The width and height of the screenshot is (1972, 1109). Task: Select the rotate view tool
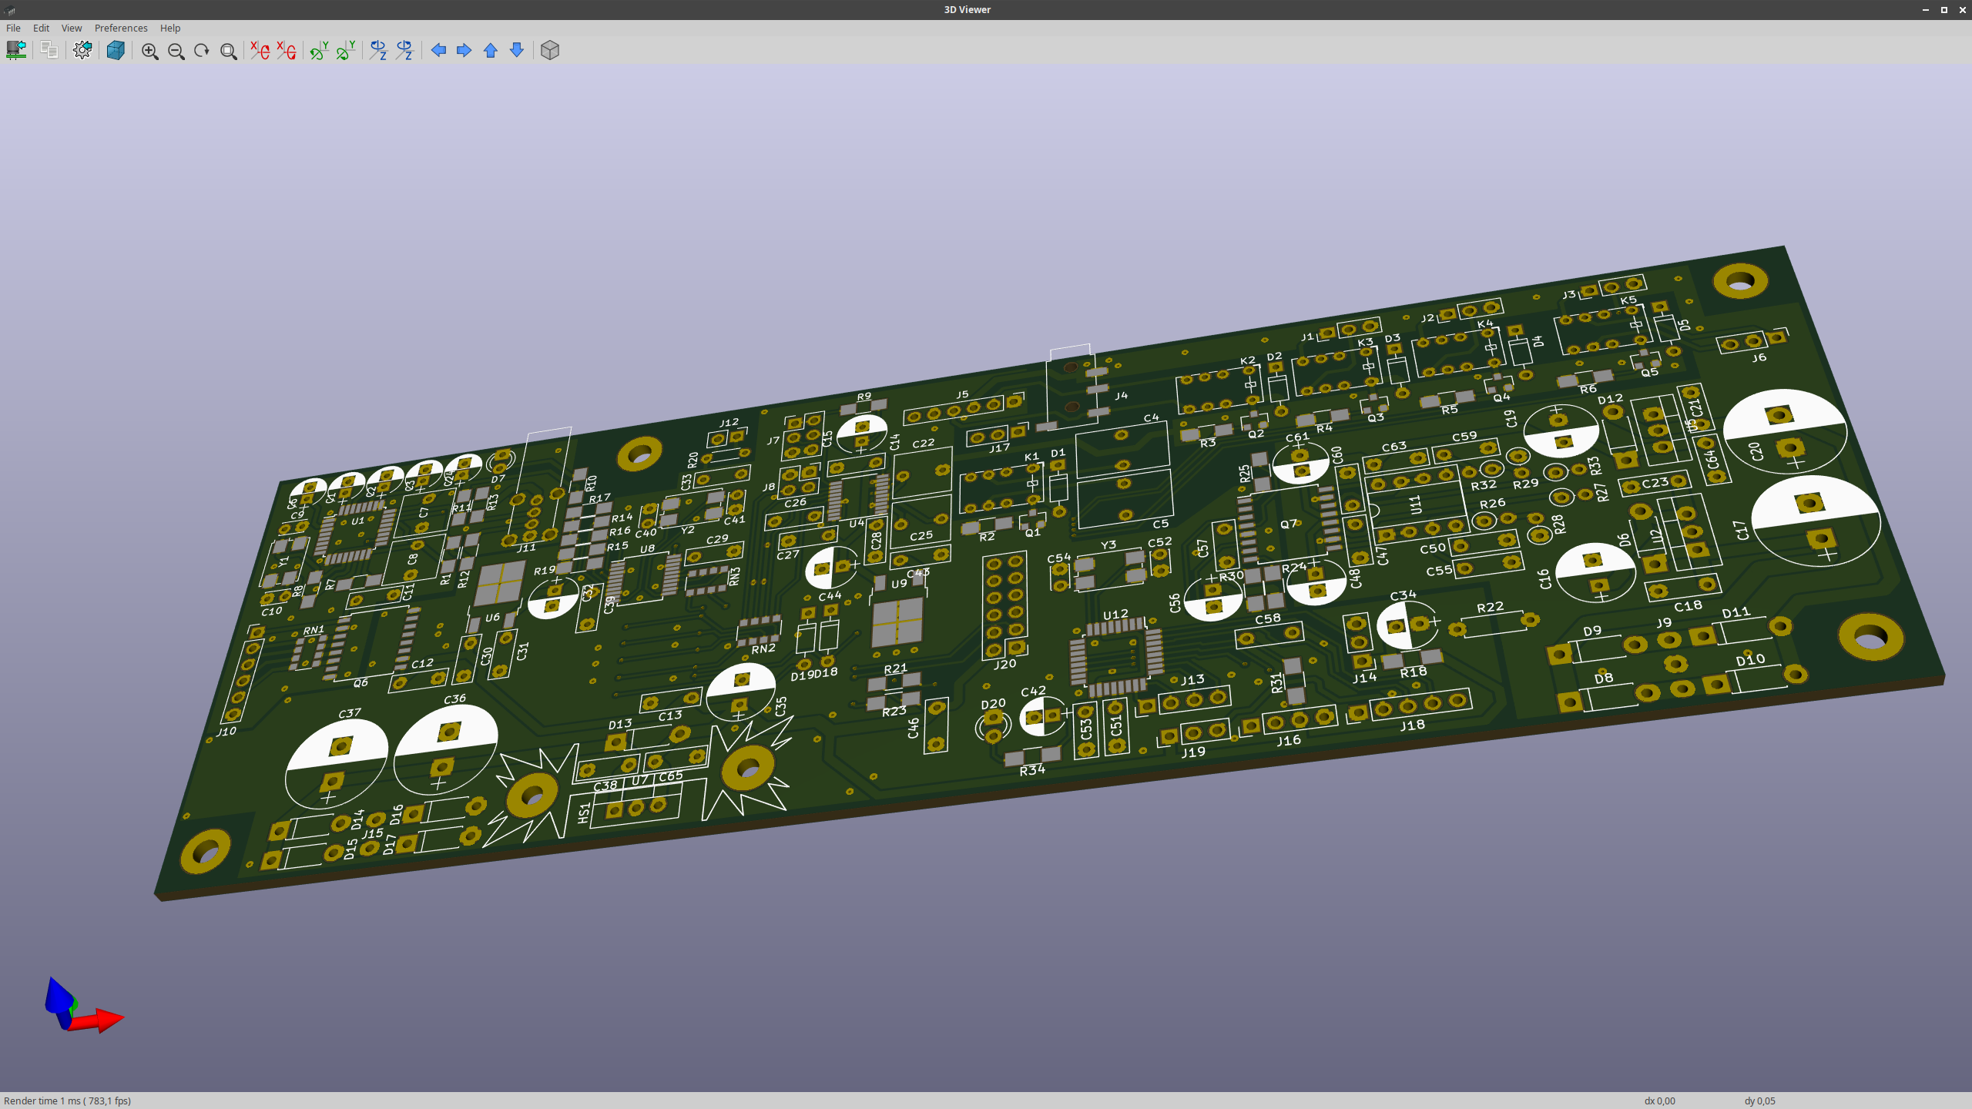(200, 52)
